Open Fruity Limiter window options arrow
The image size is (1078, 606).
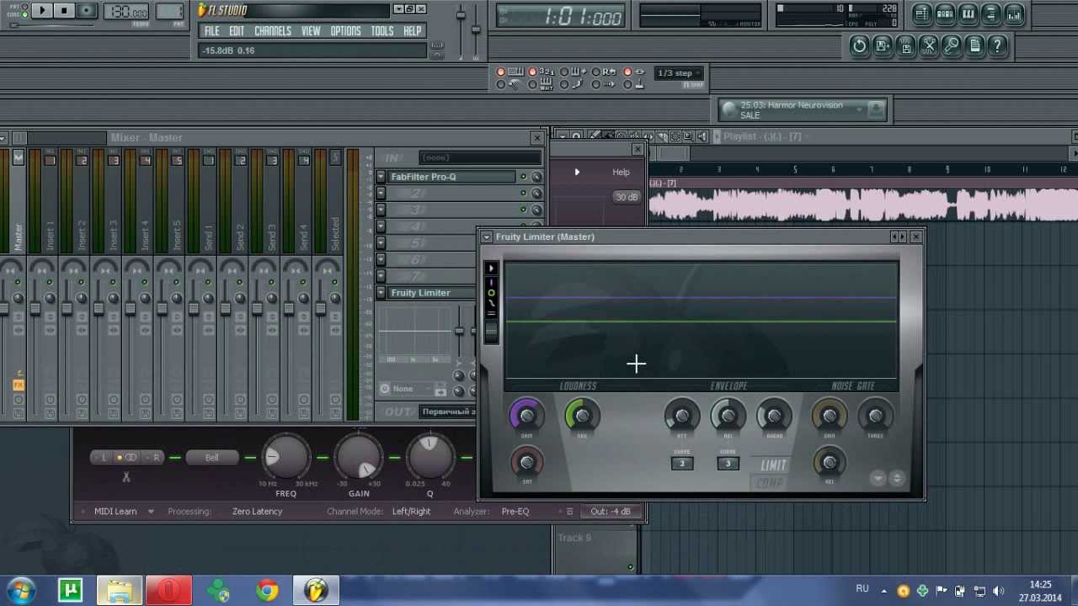(x=486, y=237)
